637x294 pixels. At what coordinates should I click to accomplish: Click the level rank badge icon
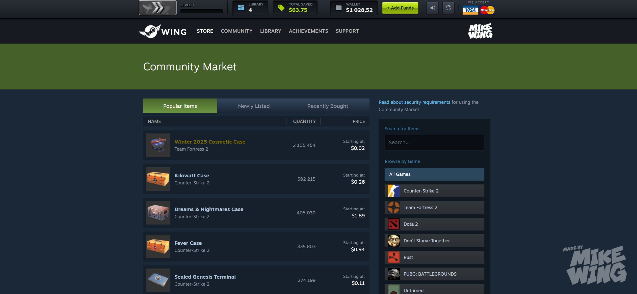tap(158, 8)
